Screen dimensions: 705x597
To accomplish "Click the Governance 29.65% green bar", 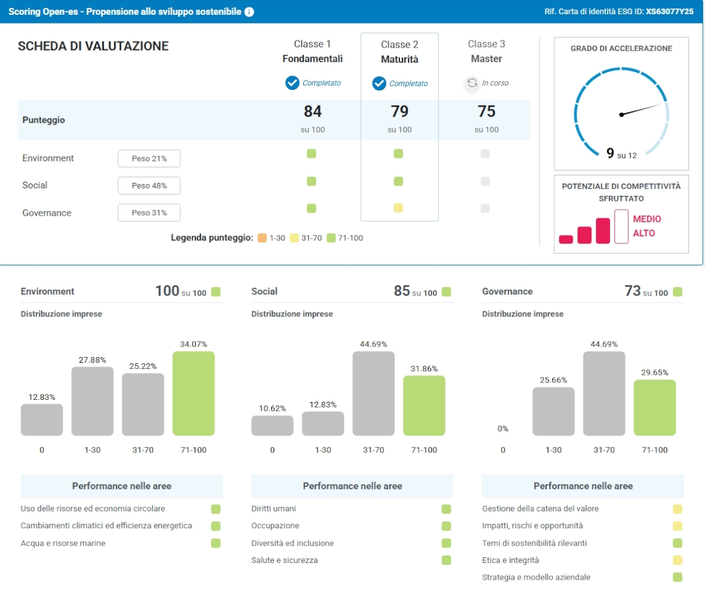I will [655, 408].
